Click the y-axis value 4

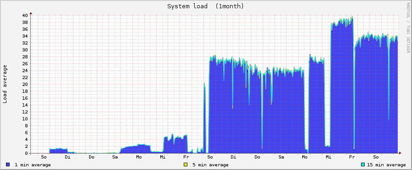tap(26, 140)
